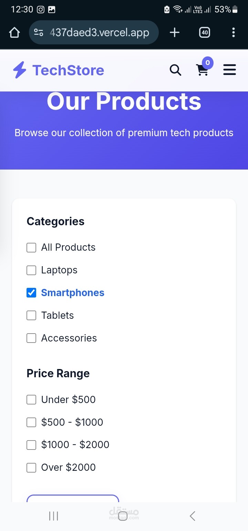Open a new browser tab

[175, 33]
